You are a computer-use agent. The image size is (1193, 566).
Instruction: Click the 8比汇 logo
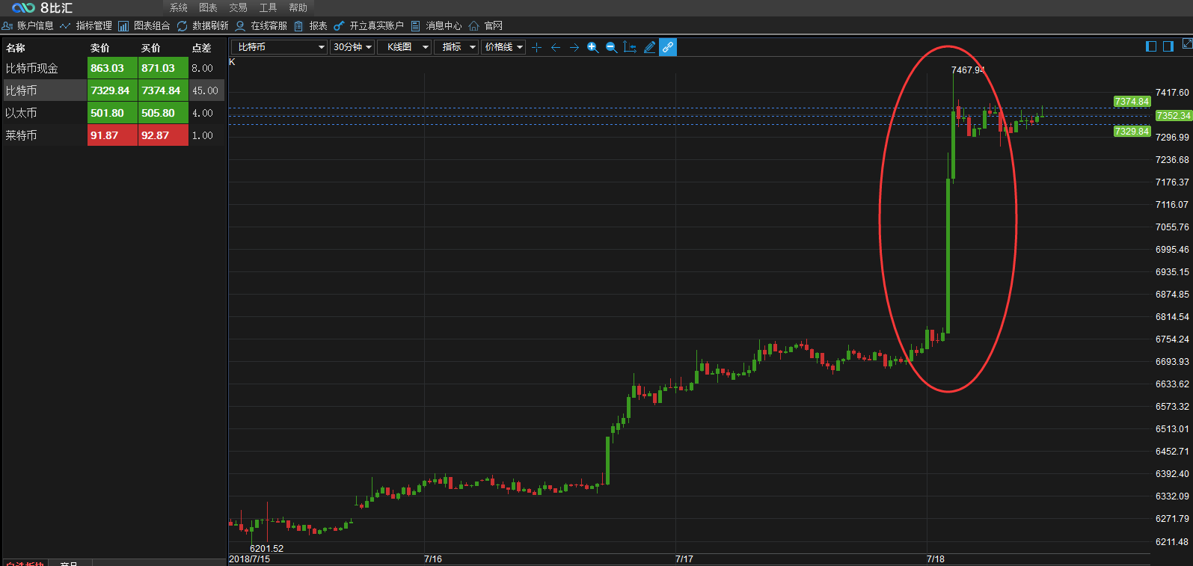click(x=43, y=7)
